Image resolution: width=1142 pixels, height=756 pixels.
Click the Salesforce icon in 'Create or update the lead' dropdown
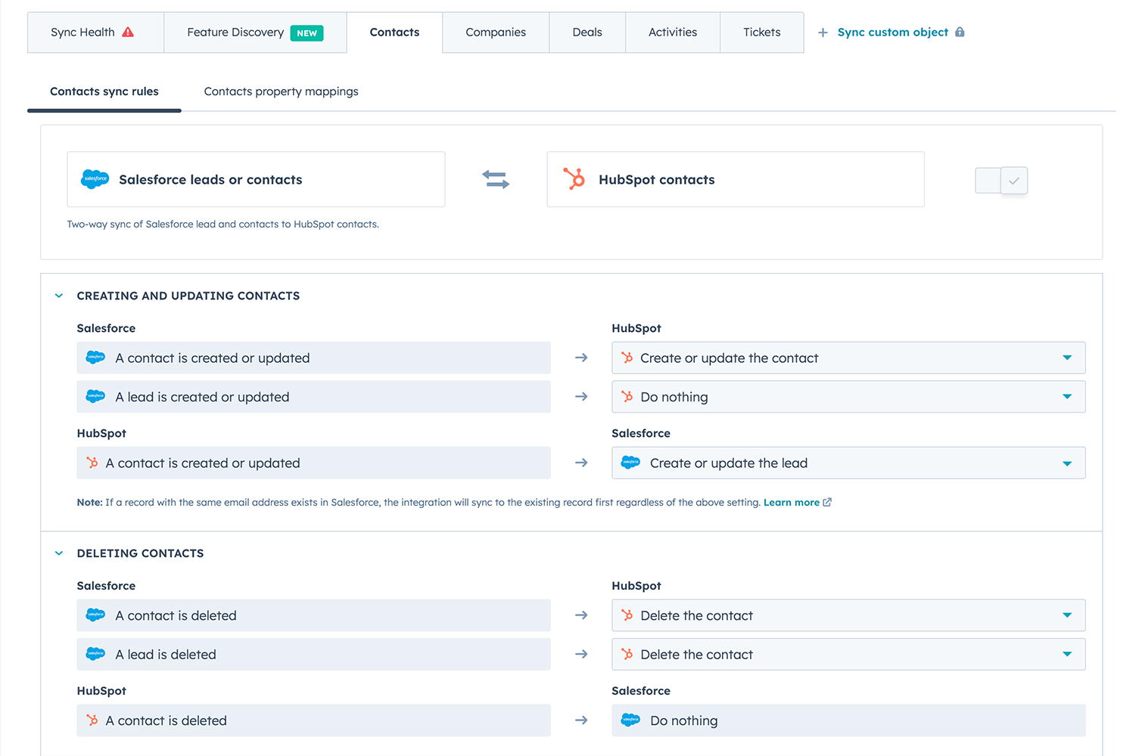[x=630, y=463]
